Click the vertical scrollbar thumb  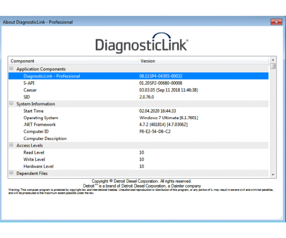273,66
